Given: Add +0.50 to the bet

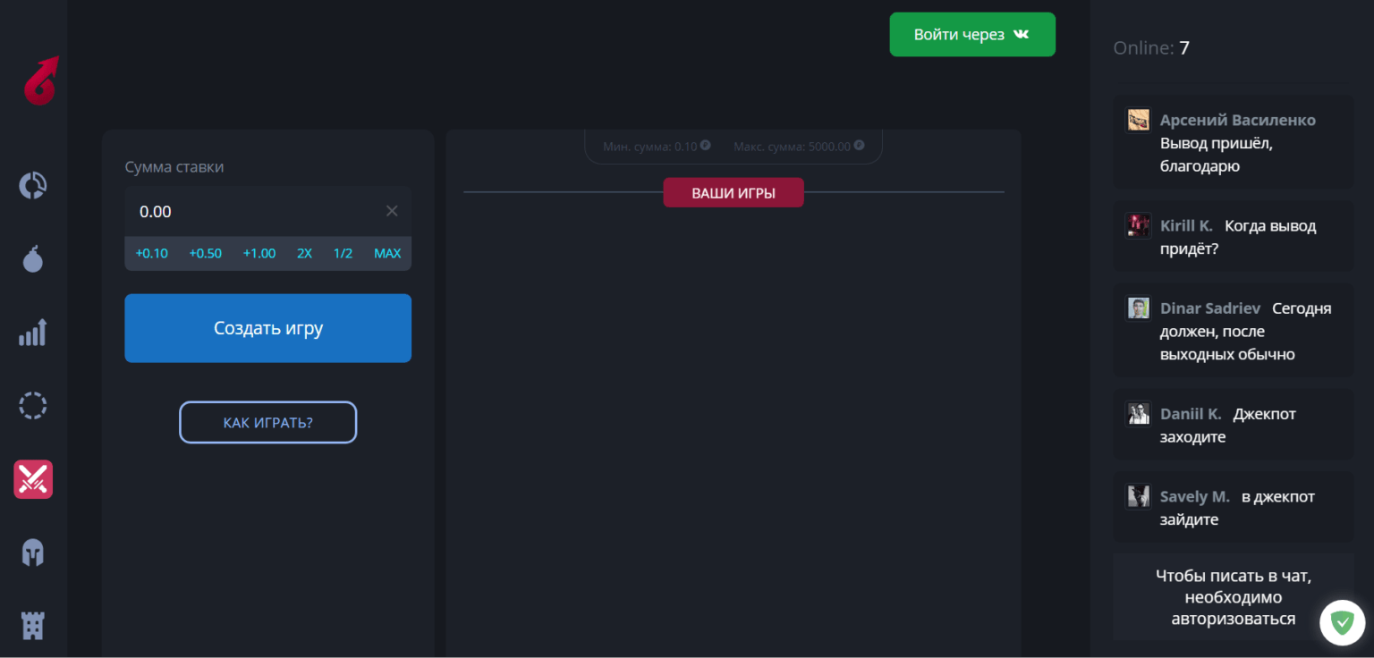Looking at the screenshot, I should (206, 253).
